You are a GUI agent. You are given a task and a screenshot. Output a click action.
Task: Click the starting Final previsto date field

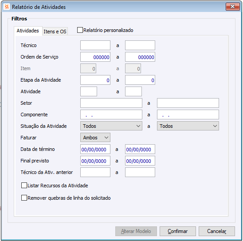(x=95, y=161)
